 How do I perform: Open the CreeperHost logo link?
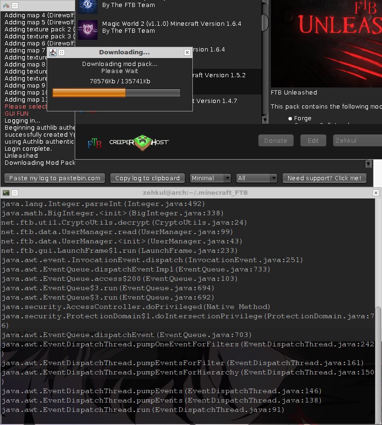139,143
